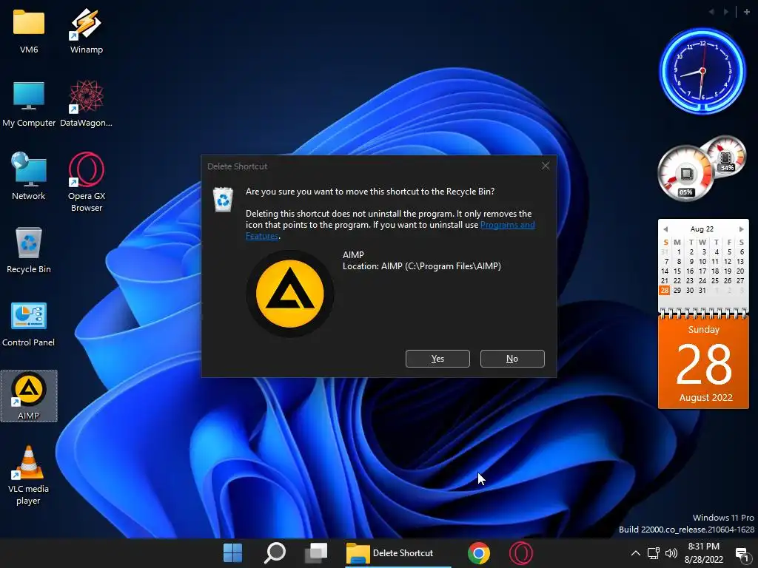Open the VM6 folder icon

coord(29,30)
